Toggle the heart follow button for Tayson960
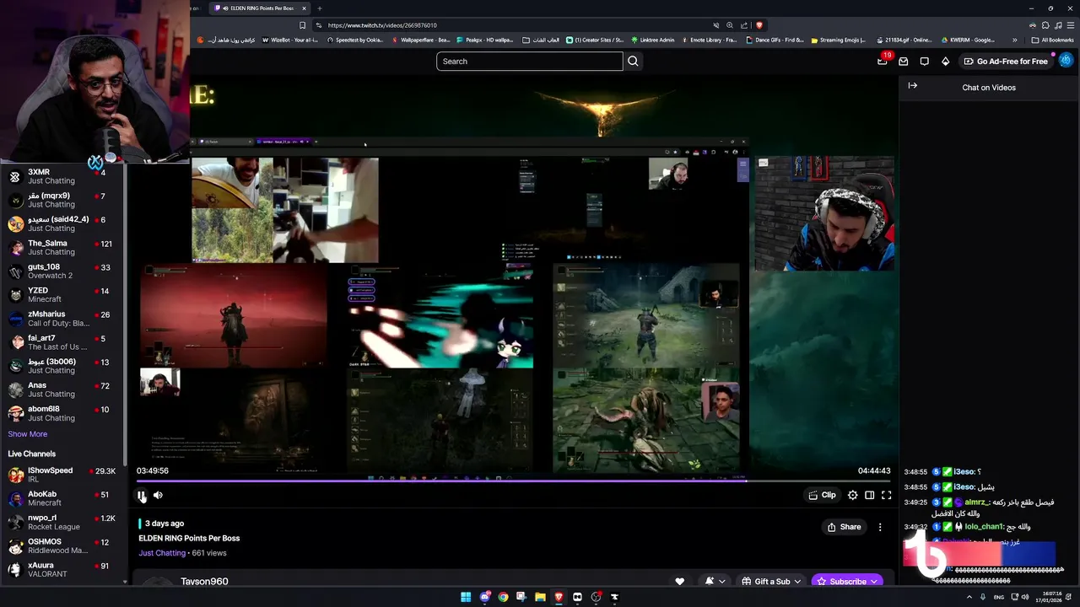This screenshot has width=1080, height=607. [680, 582]
